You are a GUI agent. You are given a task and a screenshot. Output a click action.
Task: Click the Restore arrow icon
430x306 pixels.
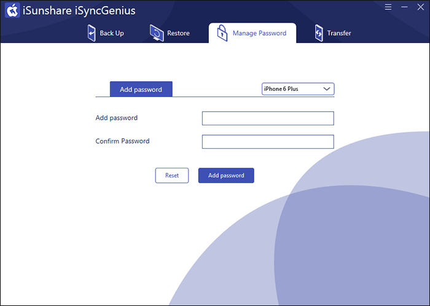[x=157, y=33]
